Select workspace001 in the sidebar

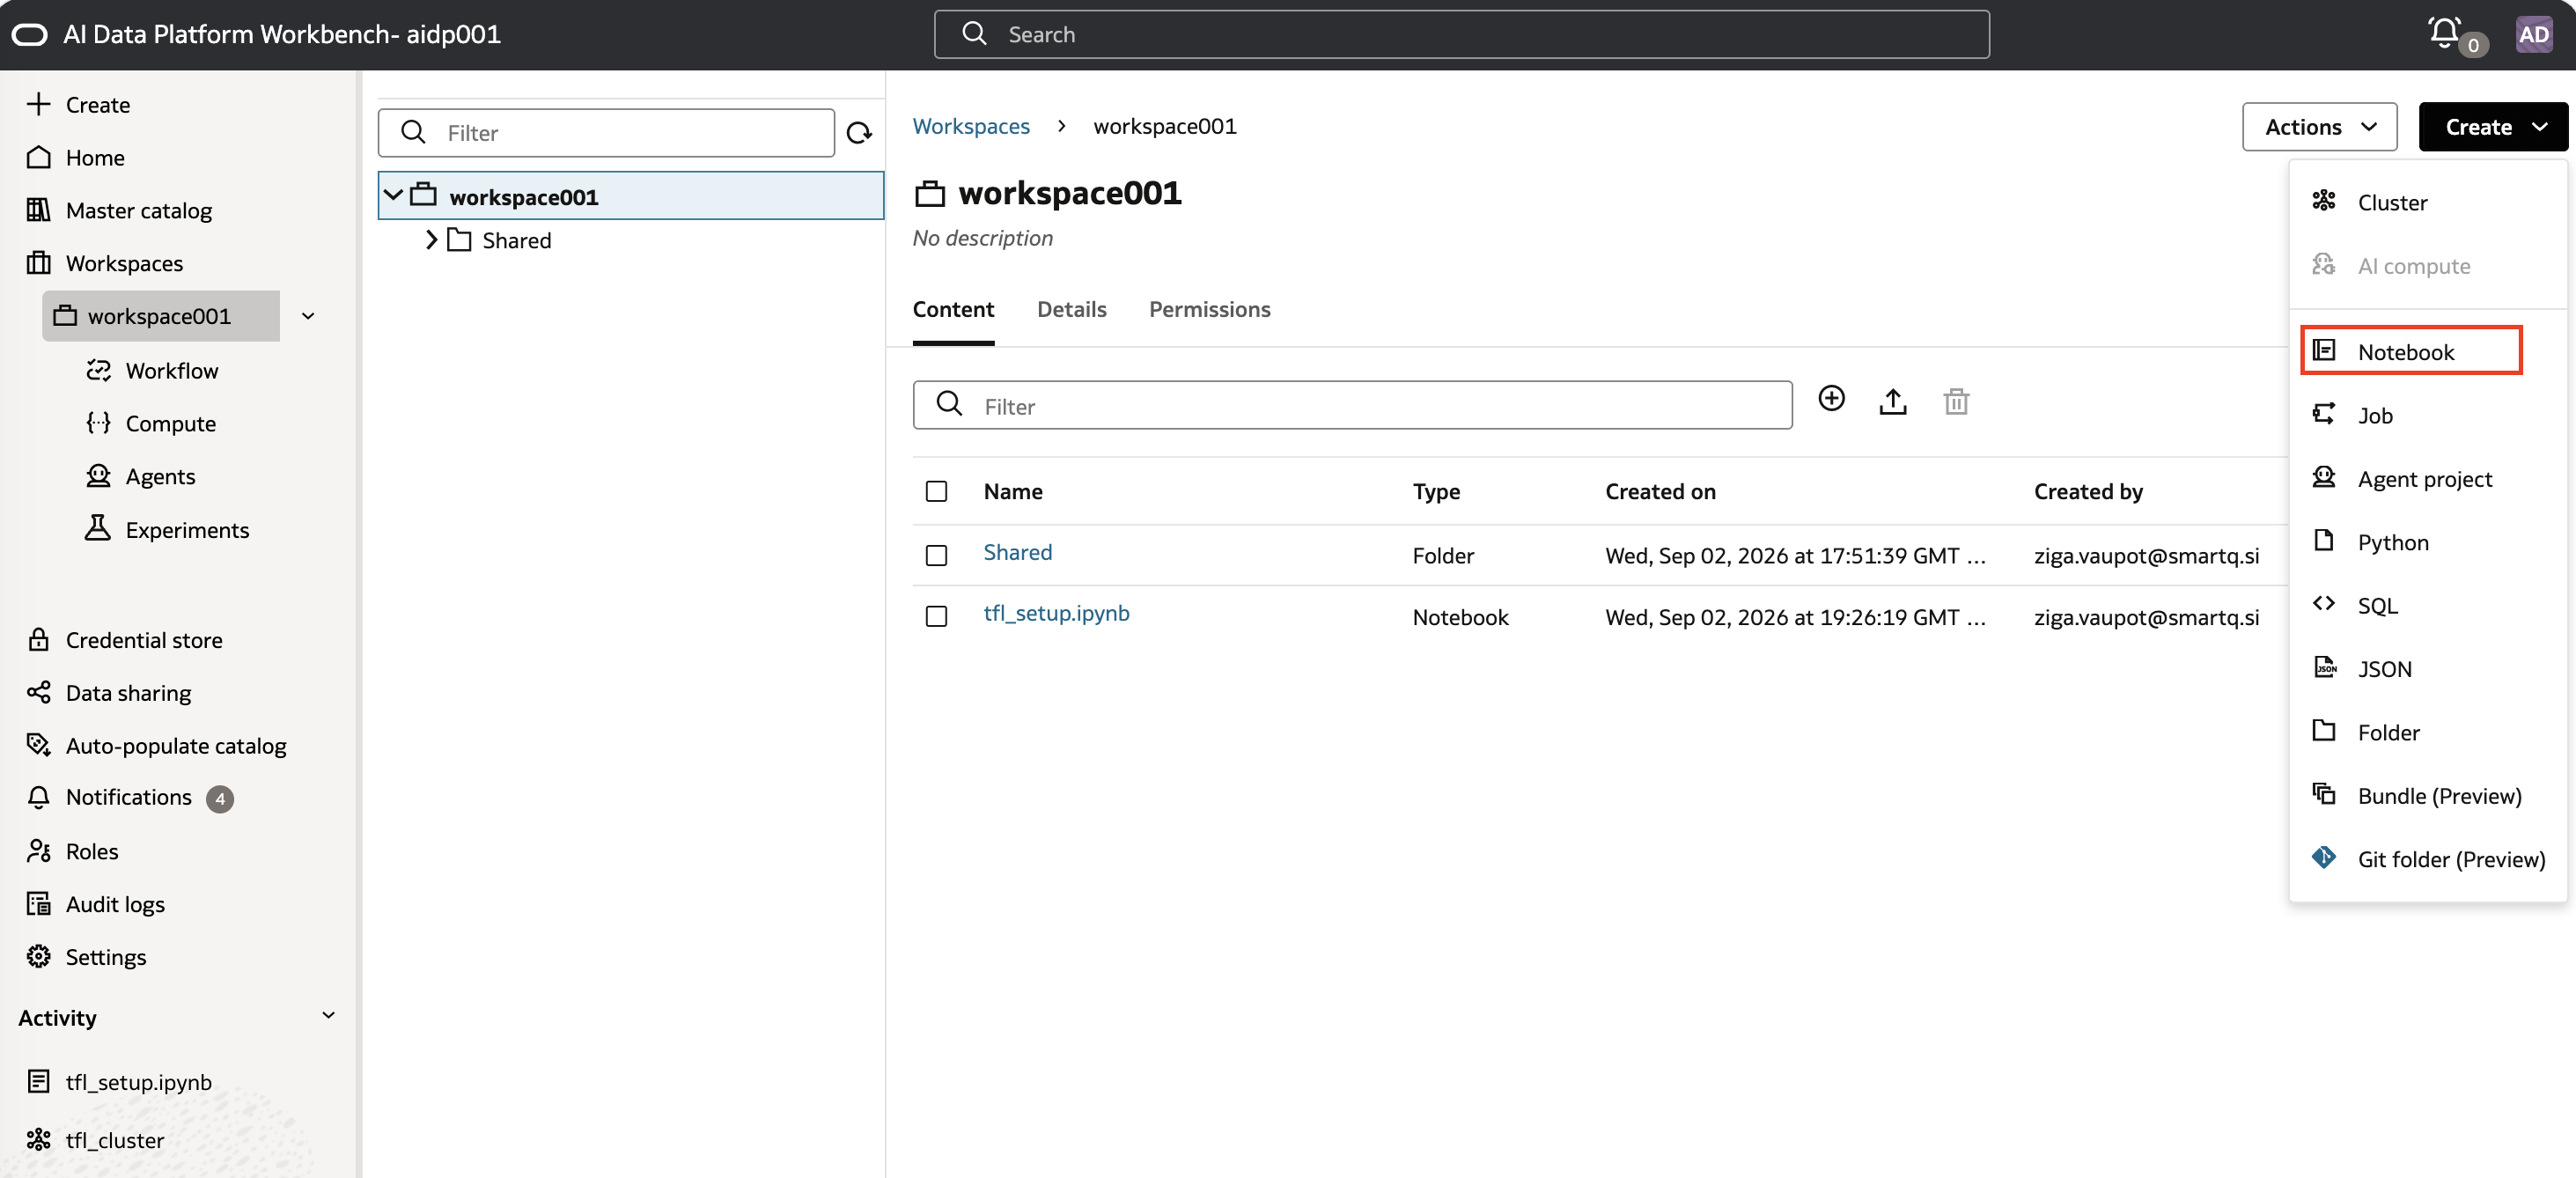161,316
